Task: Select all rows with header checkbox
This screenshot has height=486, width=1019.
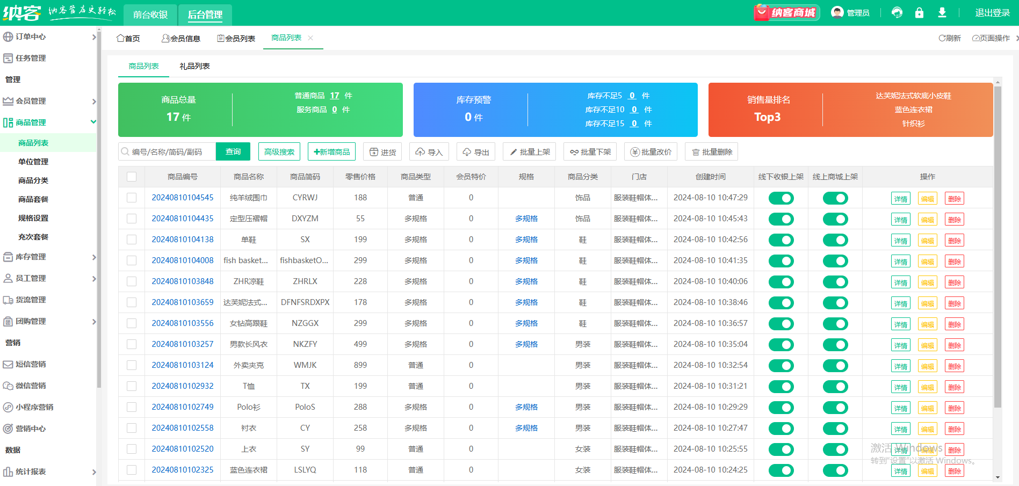Action: [x=132, y=177]
